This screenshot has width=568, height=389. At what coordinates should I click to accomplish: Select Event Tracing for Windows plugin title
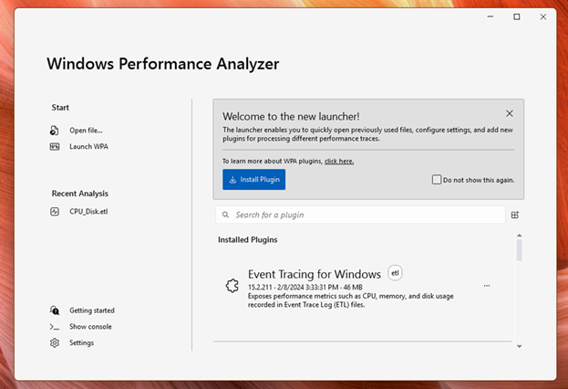click(315, 274)
